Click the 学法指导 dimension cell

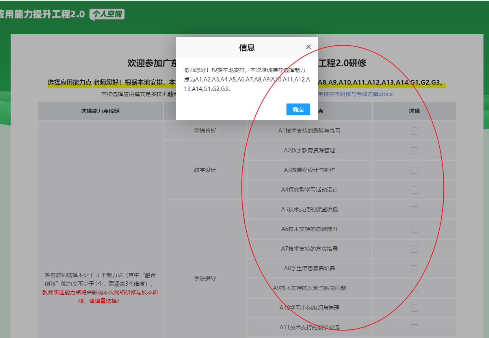click(x=205, y=278)
